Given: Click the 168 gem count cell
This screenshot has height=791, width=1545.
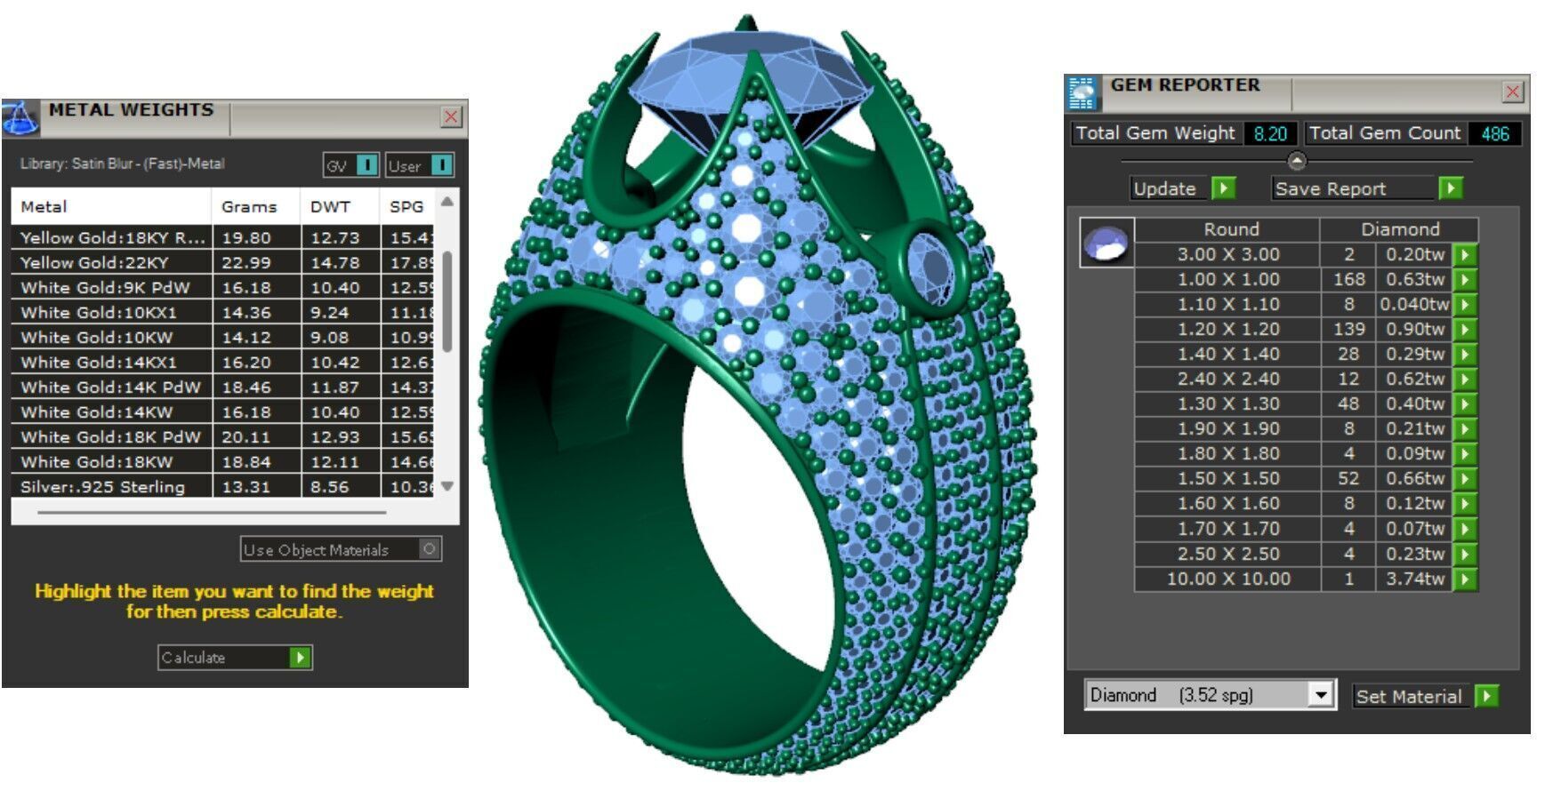Looking at the screenshot, I should pyautogui.click(x=1348, y=280).
